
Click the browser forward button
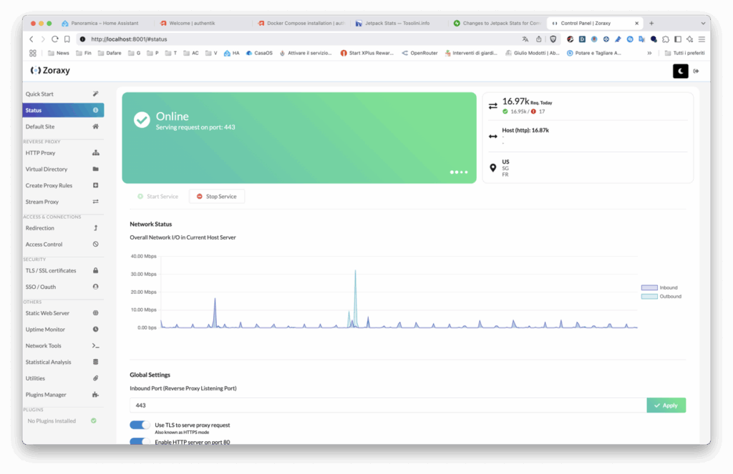[42, 39]
